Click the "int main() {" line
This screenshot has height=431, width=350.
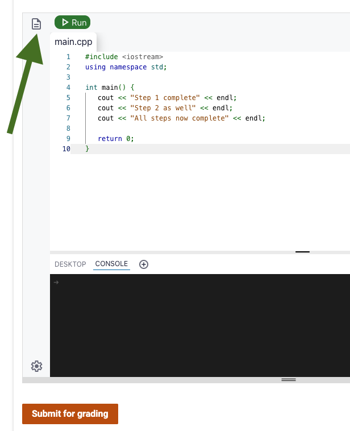(x=110, y=88)
